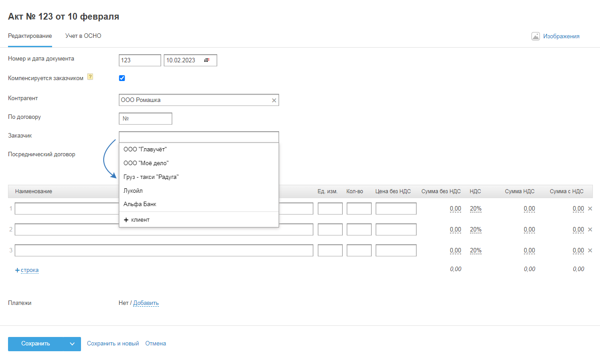This screenshot has width=600, height=357.
Task: Open the Изображения image icon
Action: 535,37
